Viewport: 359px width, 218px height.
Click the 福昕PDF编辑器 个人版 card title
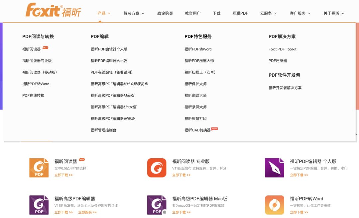(x=313, y=161)
